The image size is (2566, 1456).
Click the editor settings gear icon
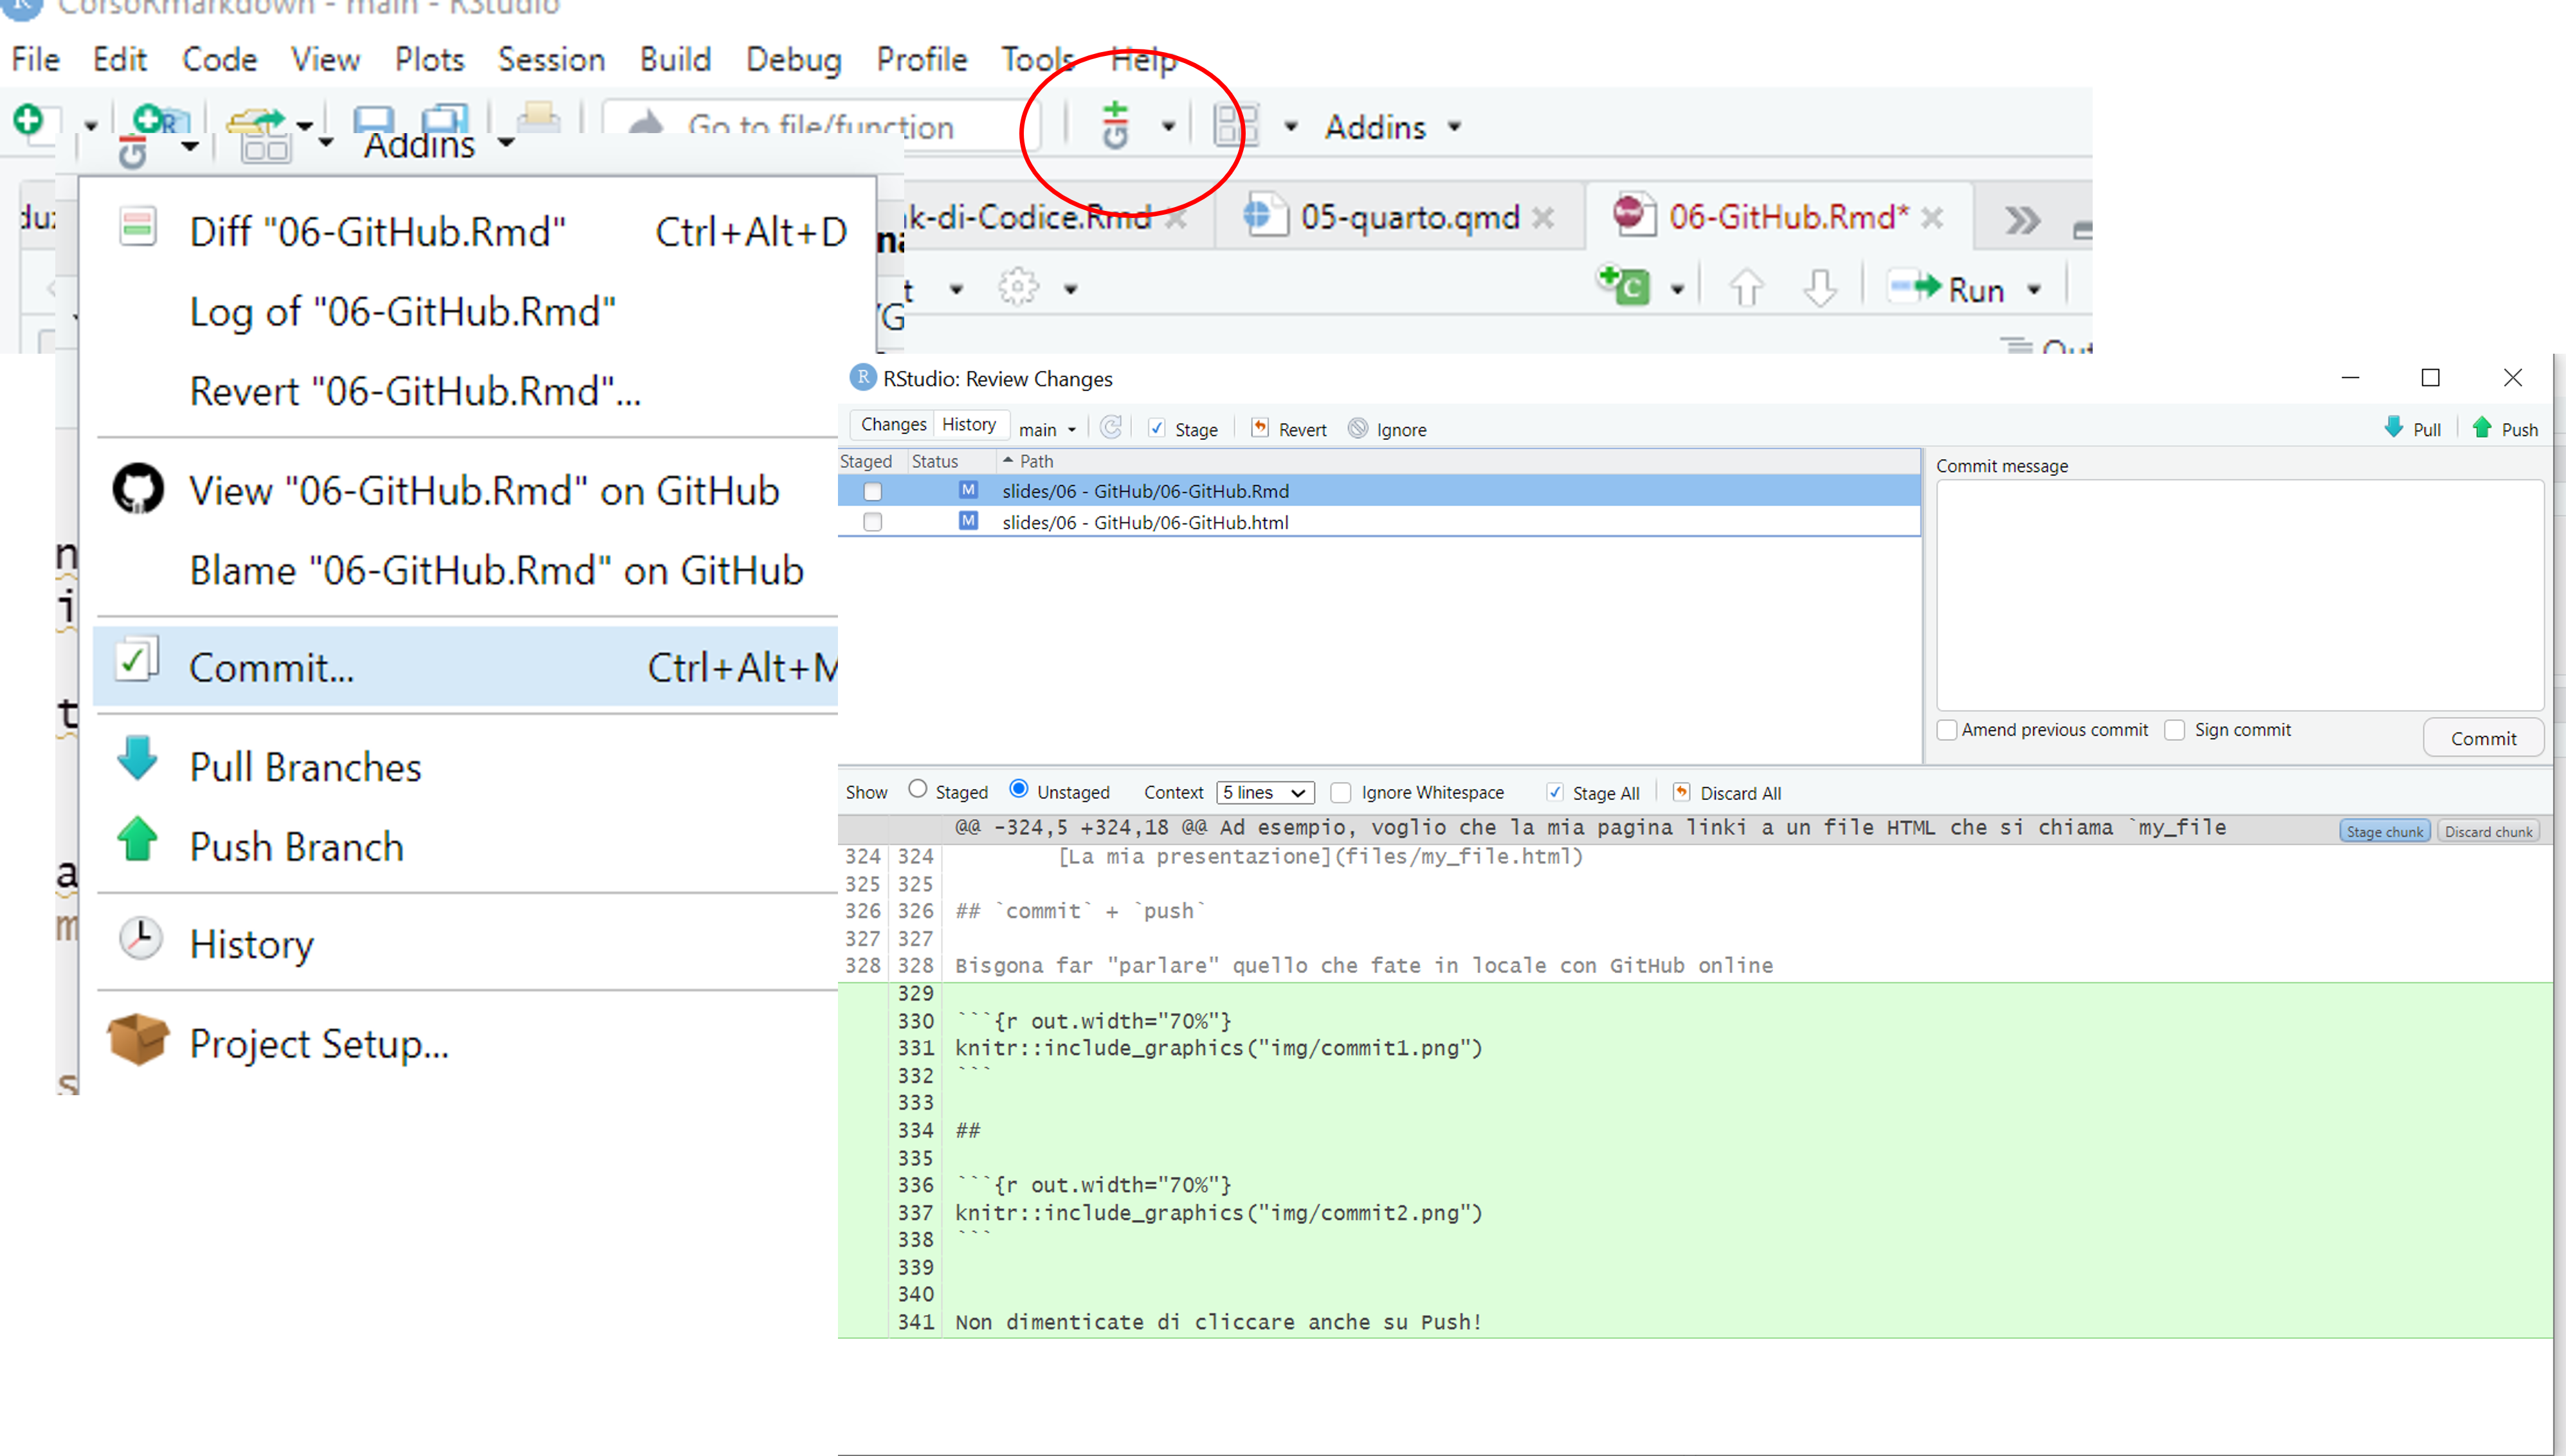(x=1018, y=287)
